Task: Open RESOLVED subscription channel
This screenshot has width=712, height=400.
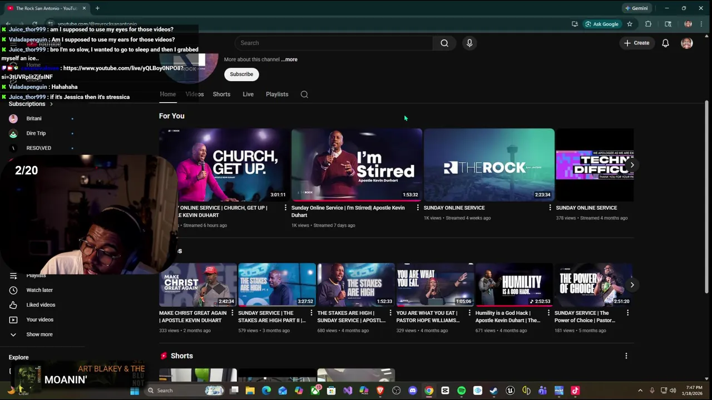Action: 39,148
